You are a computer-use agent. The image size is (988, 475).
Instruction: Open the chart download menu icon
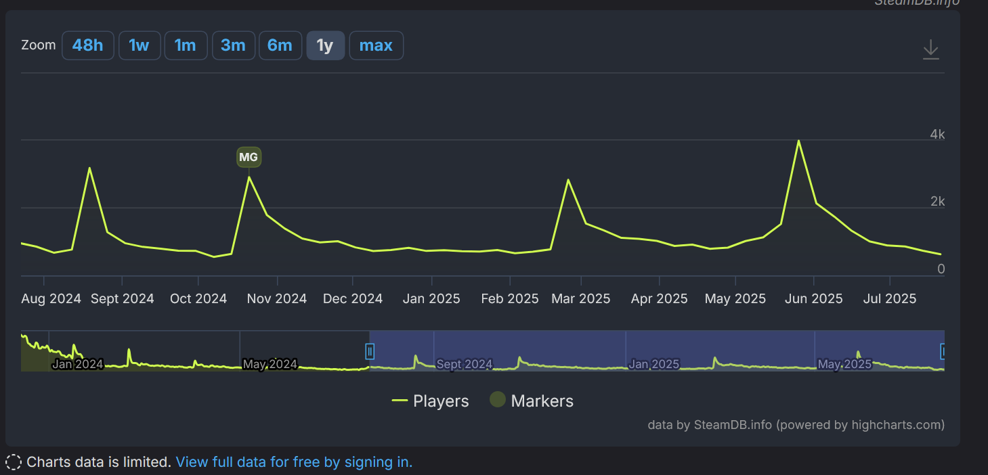(931, 49)
